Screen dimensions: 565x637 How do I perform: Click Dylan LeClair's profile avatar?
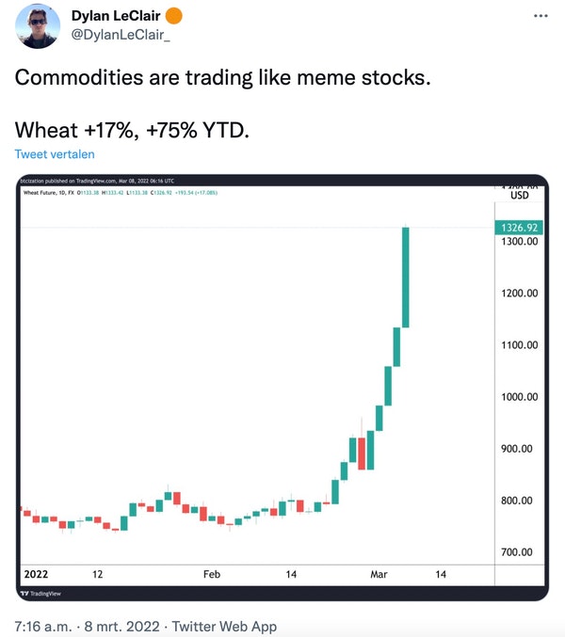(36, 26)
